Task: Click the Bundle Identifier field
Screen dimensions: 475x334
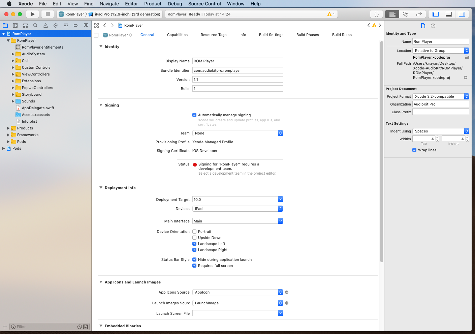Action: [x=237, y=70]
